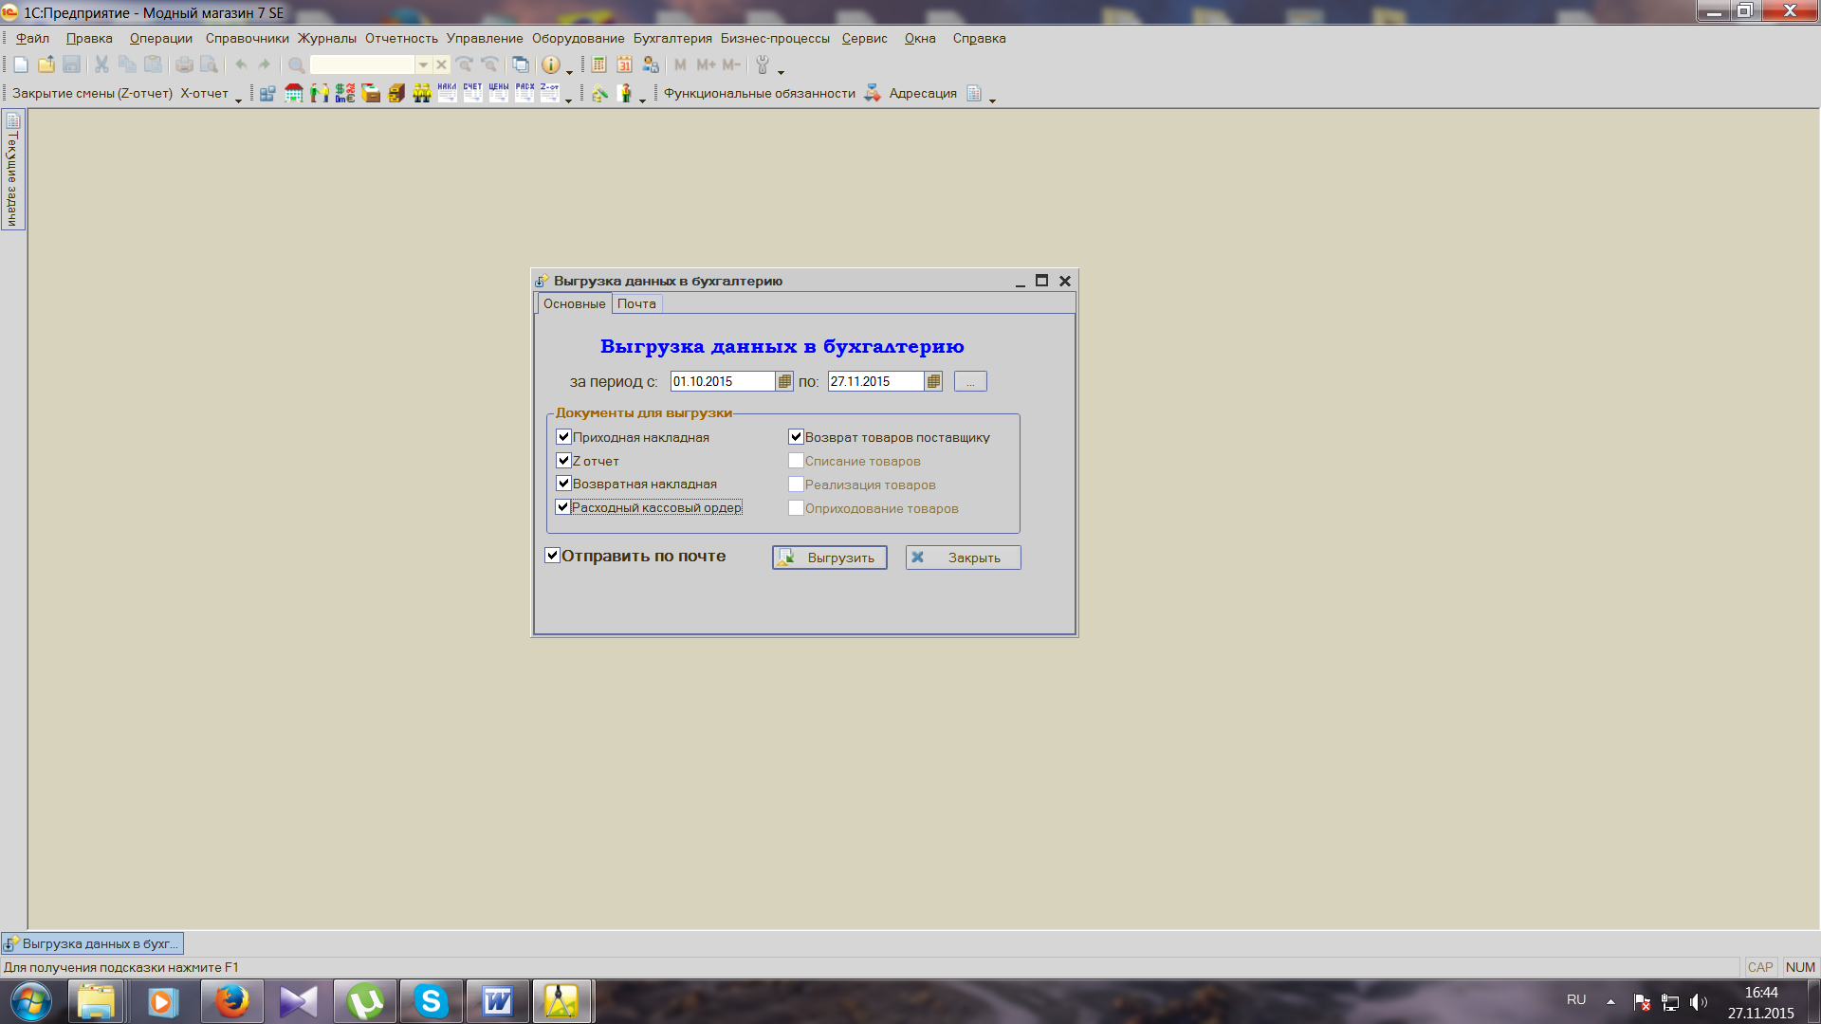Open Firefox from the taskbar
This screenshot has width=1821, height=1024.
(x=231, y=1001)
